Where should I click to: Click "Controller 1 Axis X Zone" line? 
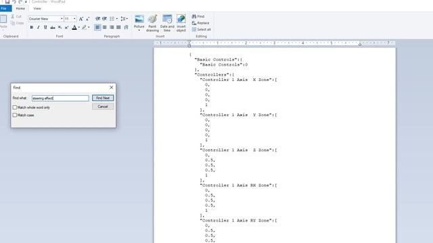tap(239, 80)
